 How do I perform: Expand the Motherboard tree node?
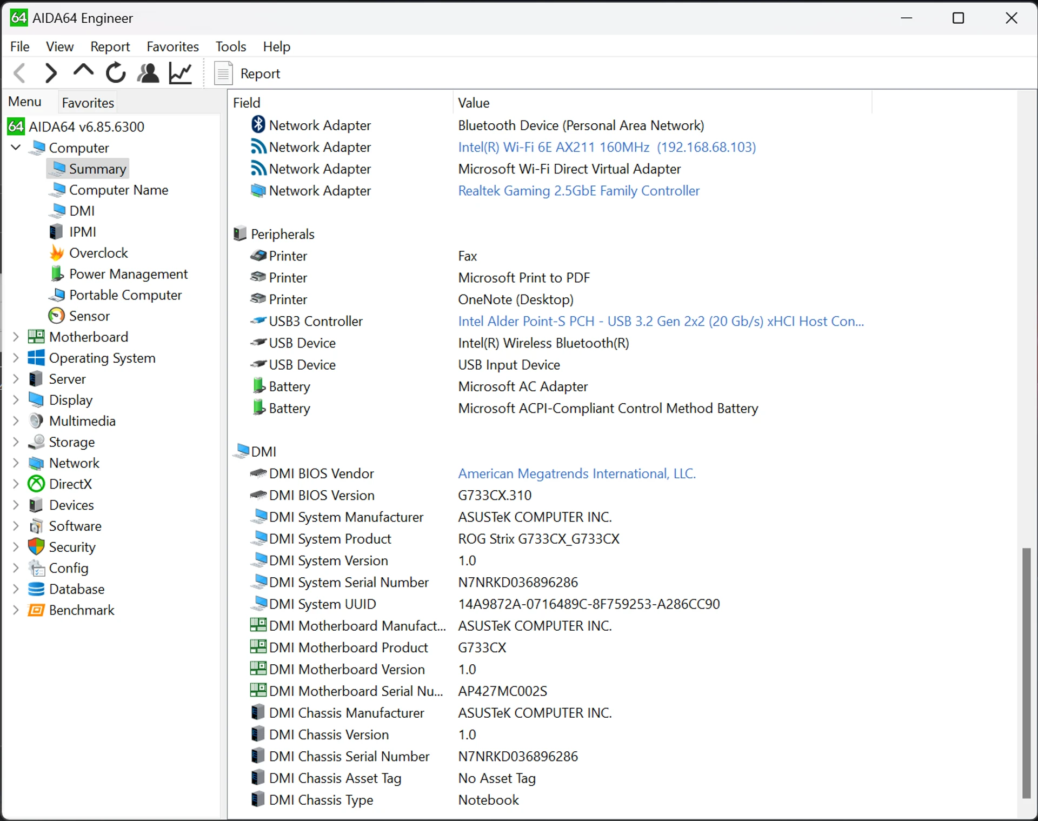tap(16, 337)
